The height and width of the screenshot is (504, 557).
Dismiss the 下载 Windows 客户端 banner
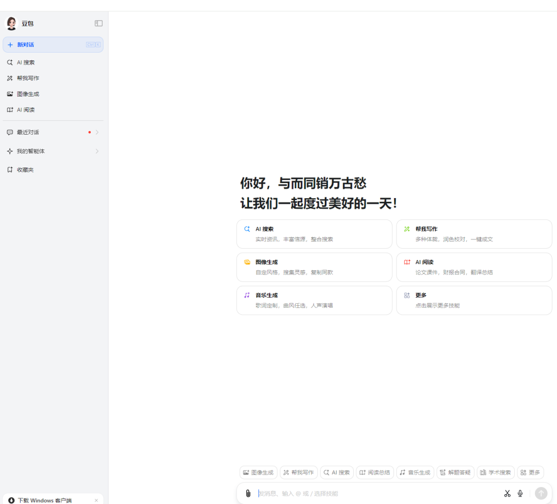click(96, 500)
